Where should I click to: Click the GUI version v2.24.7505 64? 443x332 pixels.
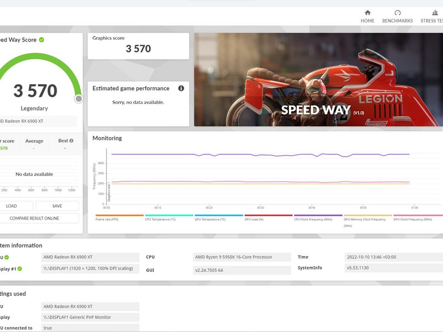(242, 270)
